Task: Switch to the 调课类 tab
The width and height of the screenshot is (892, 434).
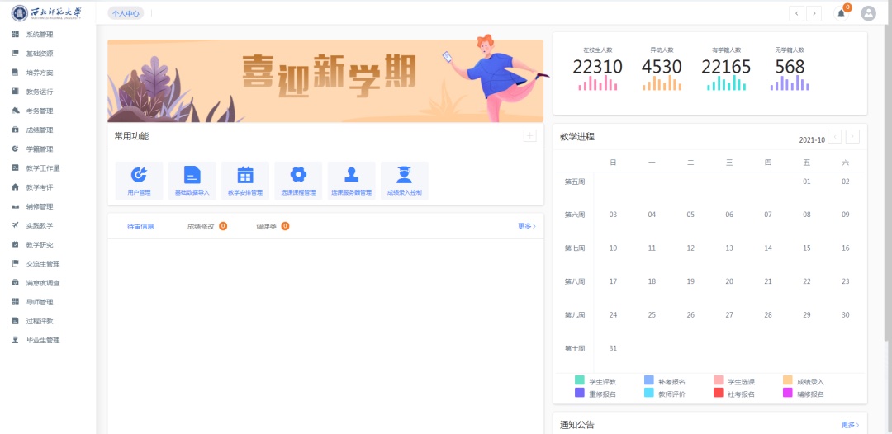Action: [266, 226]
